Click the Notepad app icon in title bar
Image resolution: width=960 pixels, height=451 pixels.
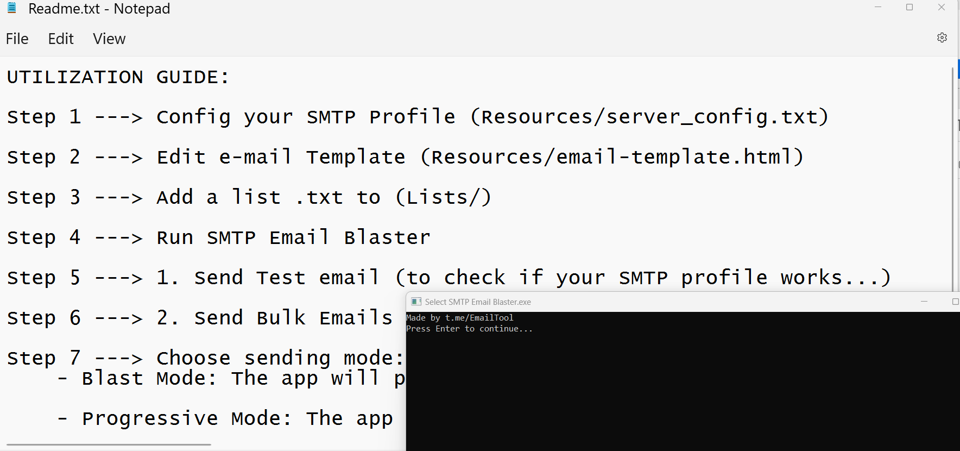click(x=11, y=8)
